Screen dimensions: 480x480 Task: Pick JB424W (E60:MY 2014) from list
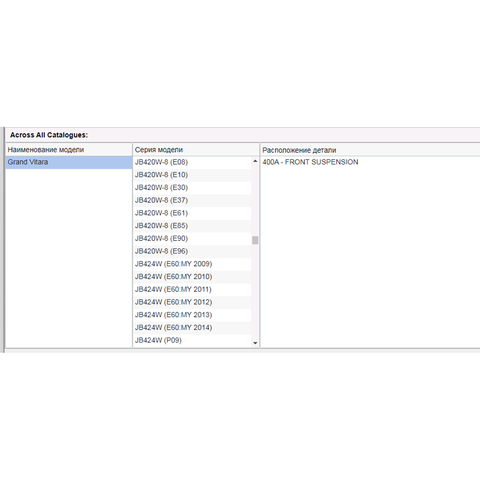pyautogui.click(x=173, y=327)
